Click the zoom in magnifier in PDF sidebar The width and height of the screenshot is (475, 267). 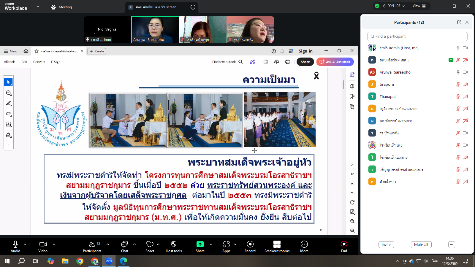pyautogui.click(x=352, y=221)
